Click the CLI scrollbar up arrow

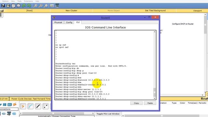pos(155,32)
